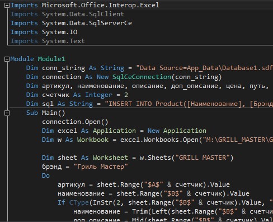Image resolution: width=273 pixels, height=222 pixels.
Task: Click the 'INSERT INTO Product' SQL string
Action: point(189,104)
